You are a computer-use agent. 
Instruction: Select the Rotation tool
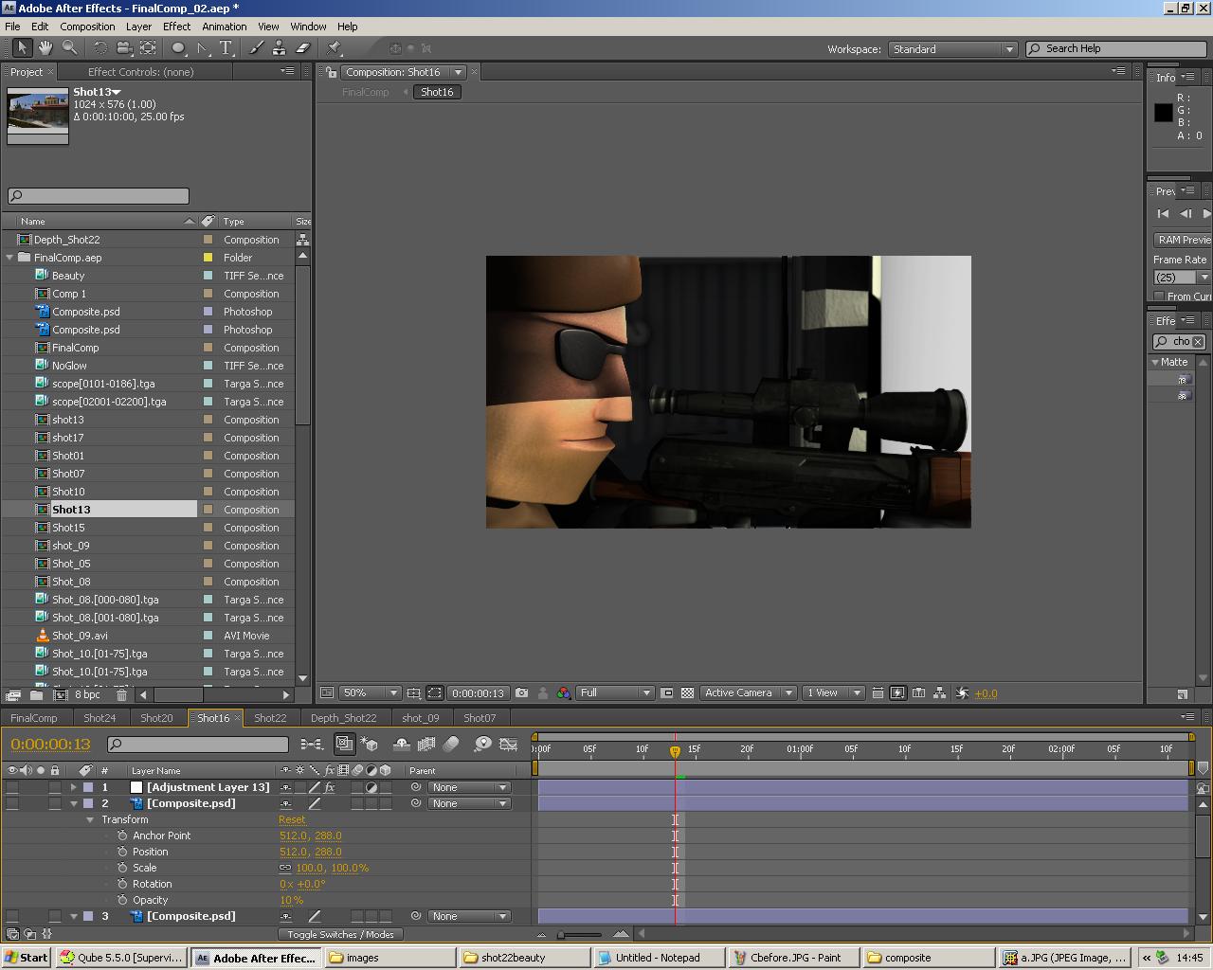(x=100, y=47)
